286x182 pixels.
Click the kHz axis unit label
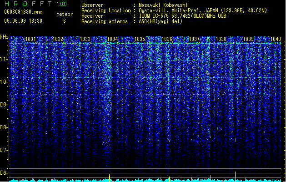4,37
